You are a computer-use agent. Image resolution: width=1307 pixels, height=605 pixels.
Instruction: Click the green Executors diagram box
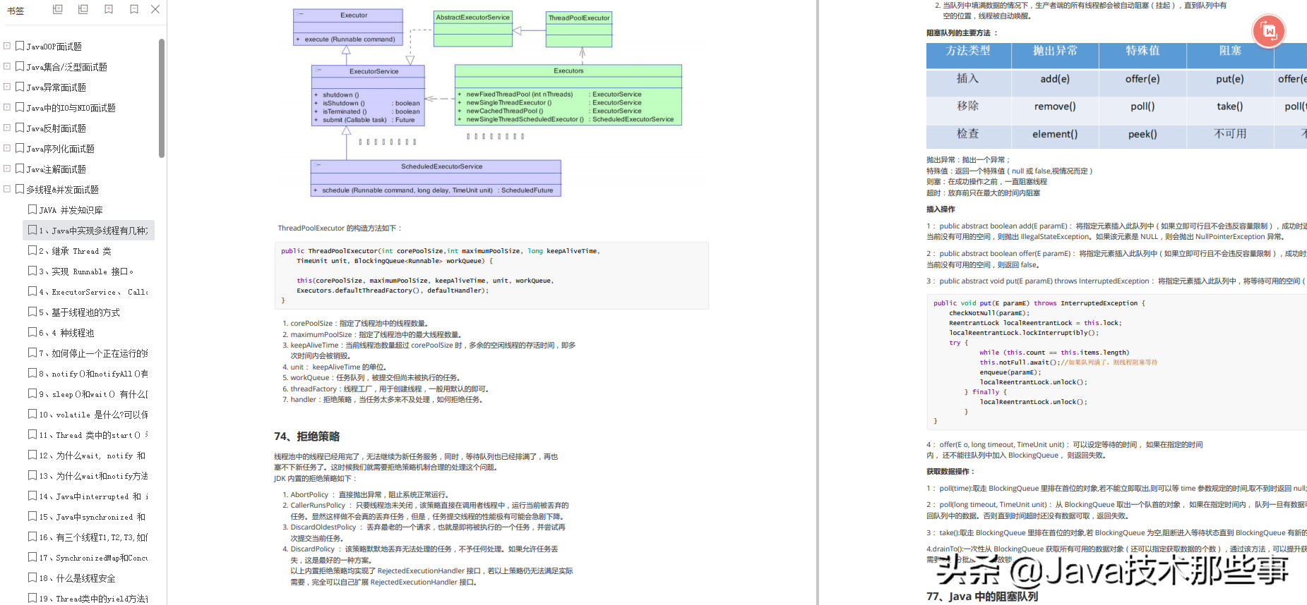click(x=568, y=95)
